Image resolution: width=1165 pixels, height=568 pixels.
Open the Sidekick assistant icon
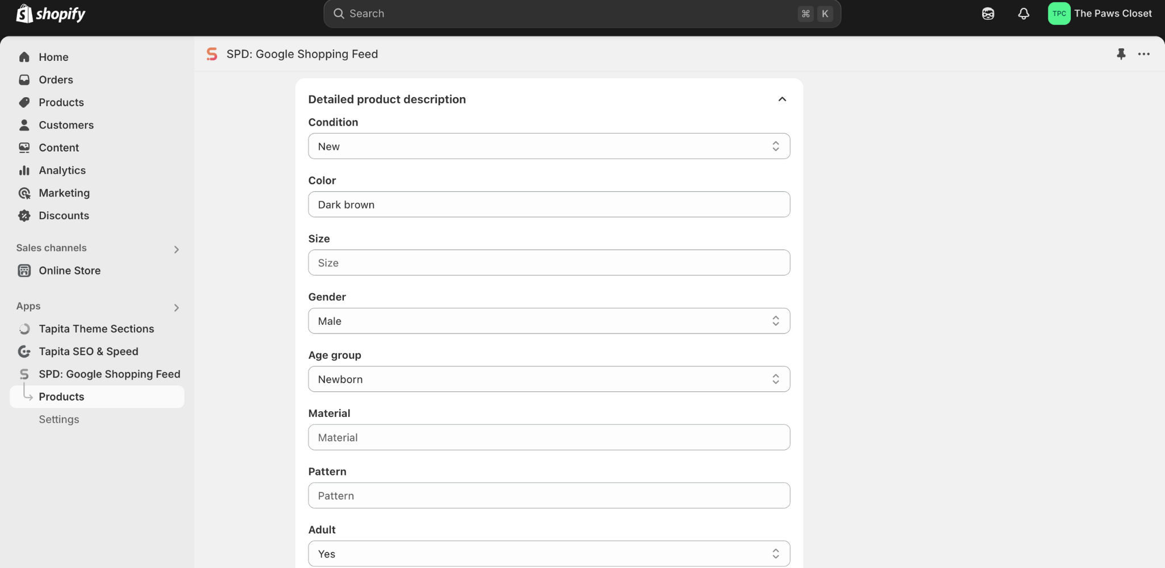pos(988,14)
